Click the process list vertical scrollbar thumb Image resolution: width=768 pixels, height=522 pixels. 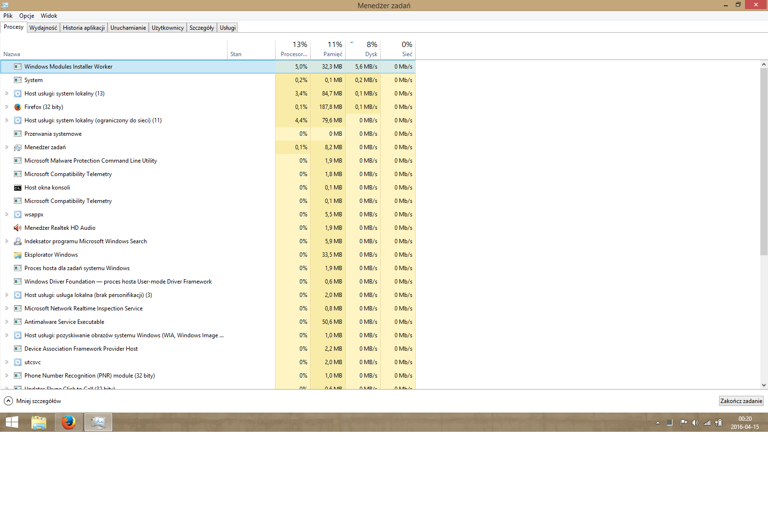click(x=764, y=162)
